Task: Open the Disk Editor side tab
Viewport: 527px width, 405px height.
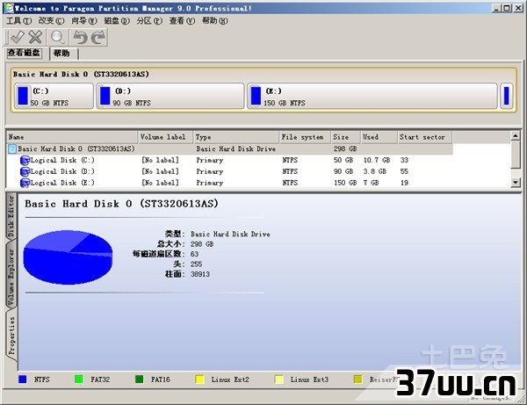Action: (11, 216)
